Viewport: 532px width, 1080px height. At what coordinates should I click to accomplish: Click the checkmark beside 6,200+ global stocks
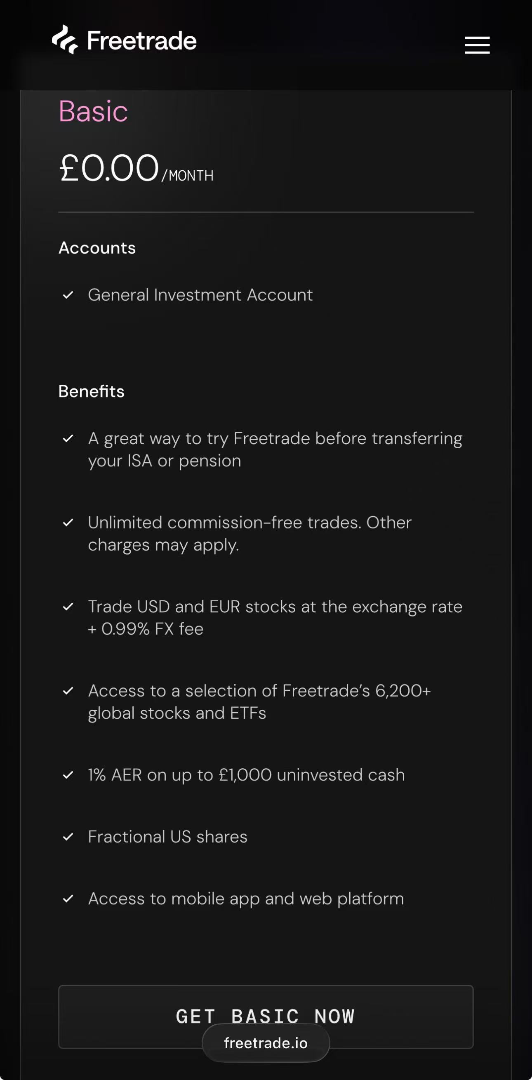point(68,691)
